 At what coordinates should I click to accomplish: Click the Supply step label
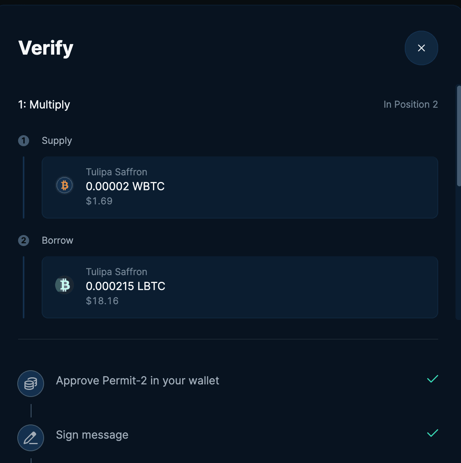57,141
